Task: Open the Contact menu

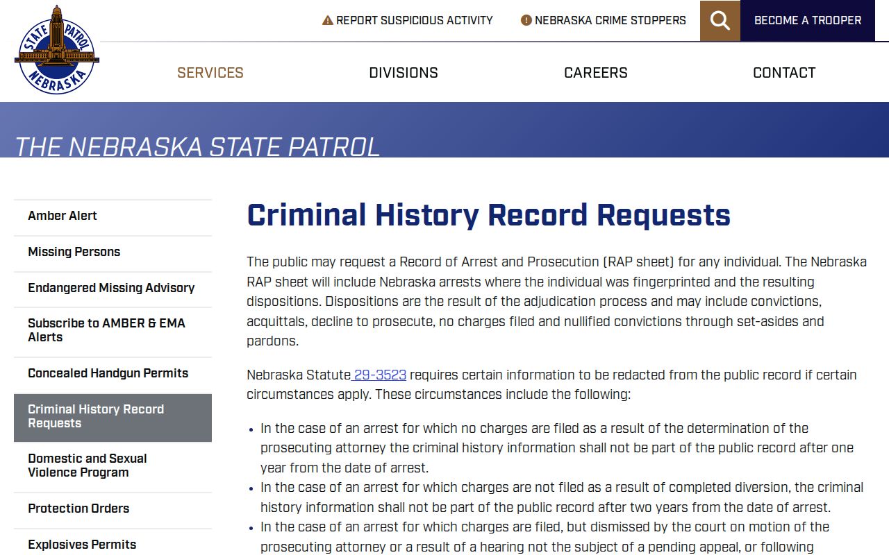Action: [x=784, y=73]
